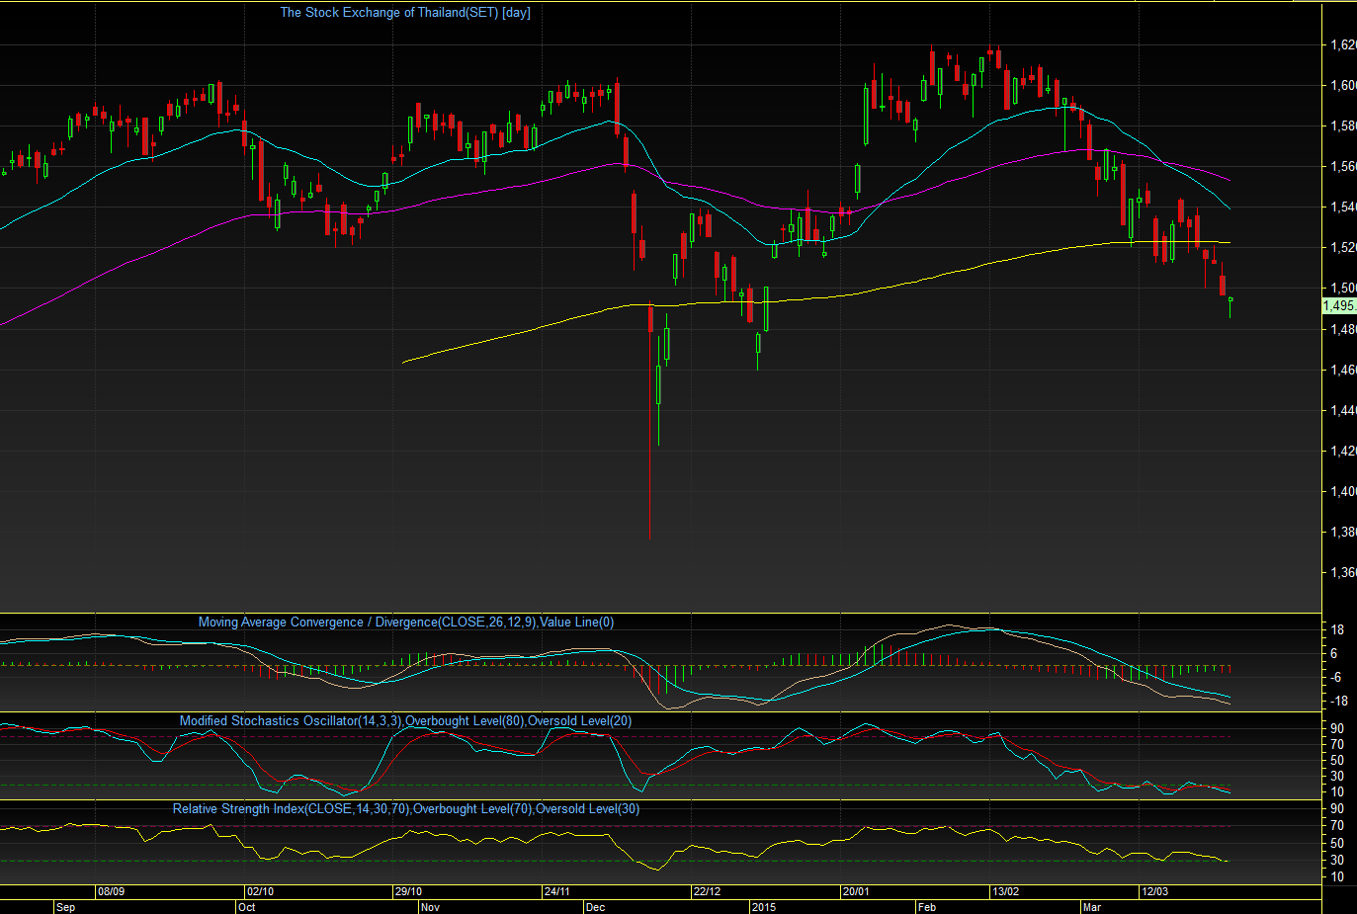Click the 6 value on the MACD scale
The height and width of the screenshot is (914, 1357).
coord(1334,653)
